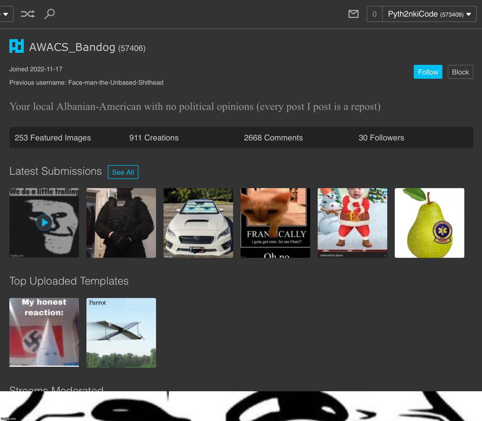Open search with the magnifying glass icon
The height and width of the screenshot is (421, 482).
tap(49, 14)
